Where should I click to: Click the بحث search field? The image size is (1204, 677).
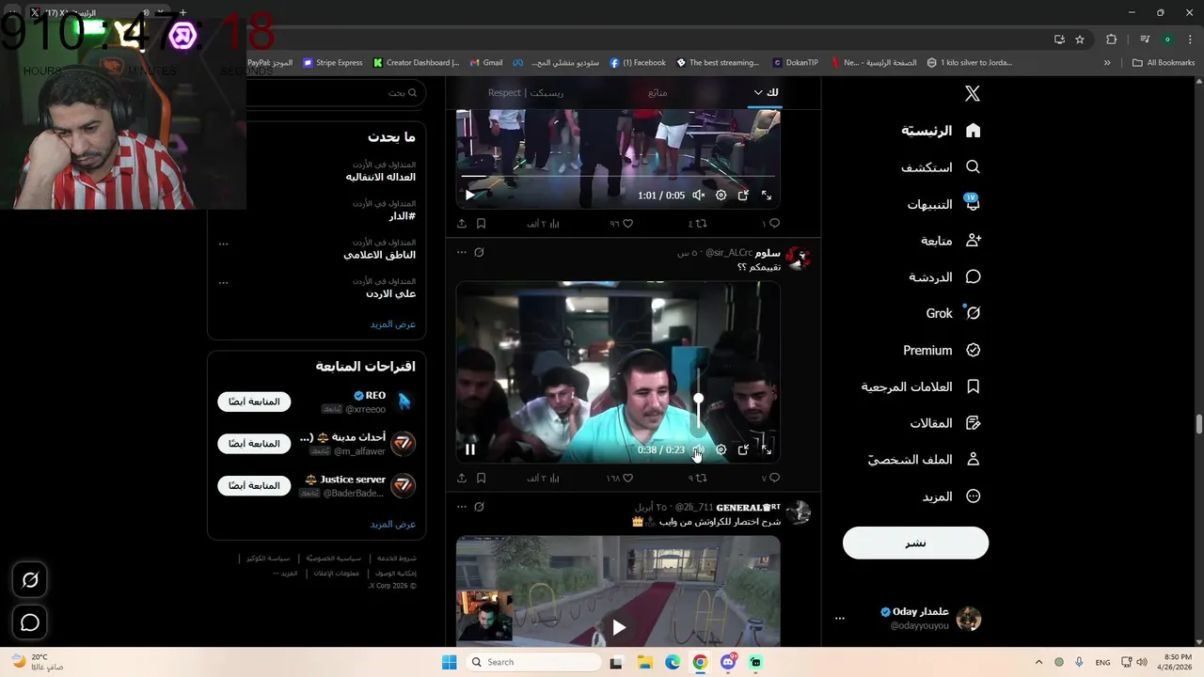(x=337, y=93)
